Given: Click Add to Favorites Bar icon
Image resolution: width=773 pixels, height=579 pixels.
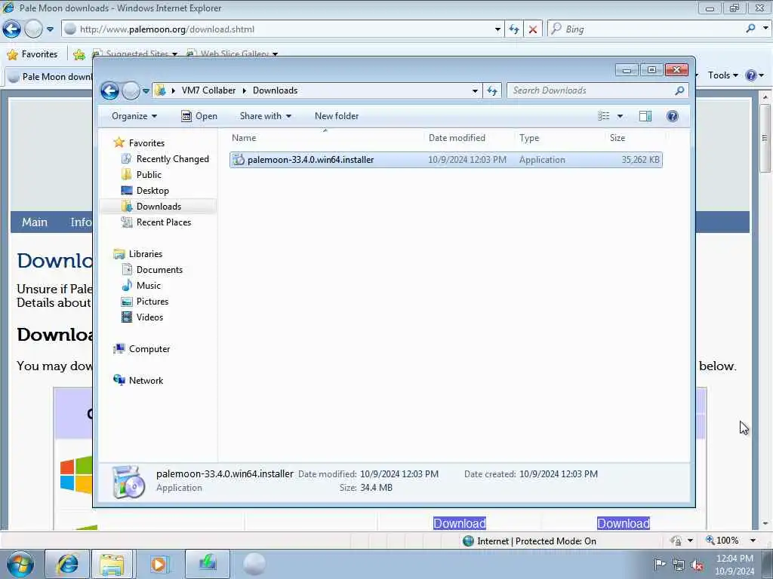Looking at the screenshot, I should click(x=79, y=54).
